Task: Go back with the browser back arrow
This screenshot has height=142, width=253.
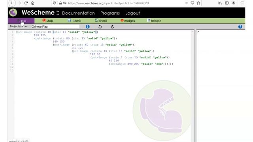Action: click(x=12, y=3)
